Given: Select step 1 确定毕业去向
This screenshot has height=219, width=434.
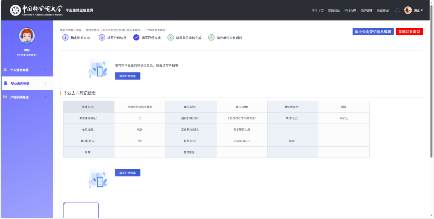Looking at the screenshot, I should pos(65,38).
